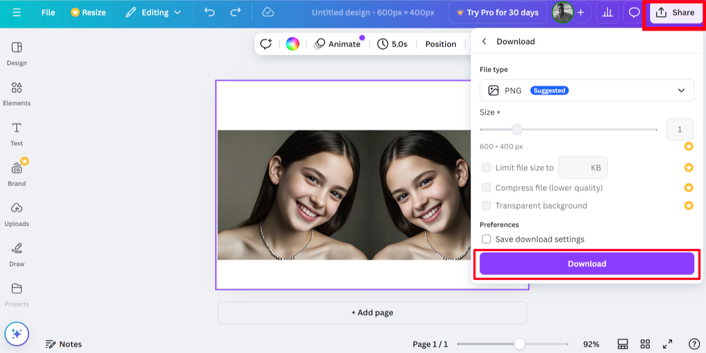Click the Size slider handle
The image size is (706, 353).
(516, 130)
